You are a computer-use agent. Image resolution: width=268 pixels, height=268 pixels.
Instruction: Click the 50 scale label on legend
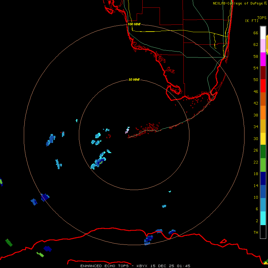pyautogui.click(x=256, y=80)
